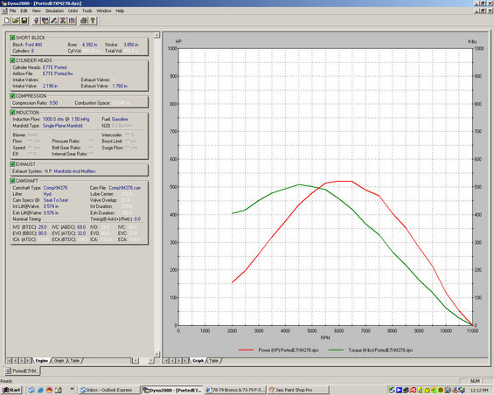494x395 pixels.
Task: Click left pane scrollbar down arrow
Action: pos(157,354)
